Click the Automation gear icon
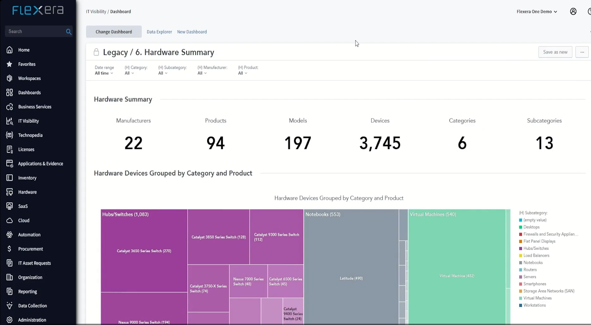 point(10,235)
